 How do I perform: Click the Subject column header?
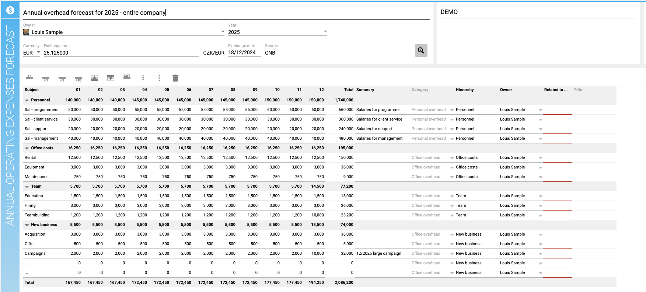[32, 90]
